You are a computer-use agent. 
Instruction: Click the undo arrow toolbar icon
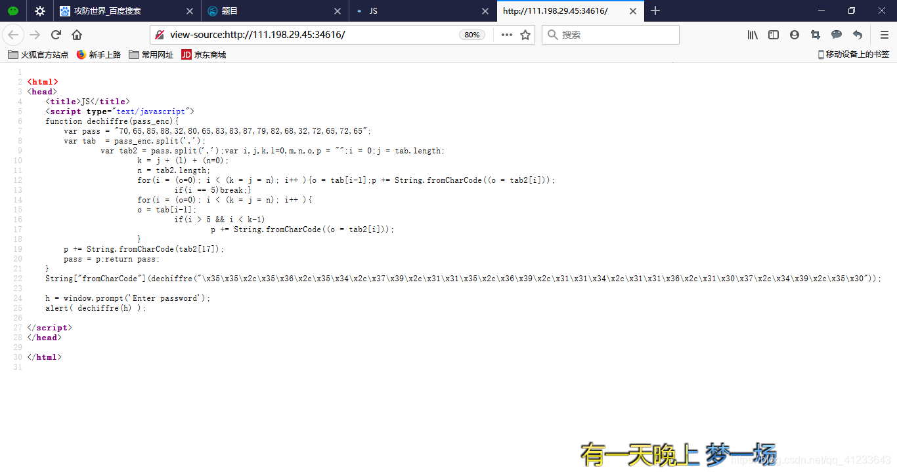[x=858, y=35]
